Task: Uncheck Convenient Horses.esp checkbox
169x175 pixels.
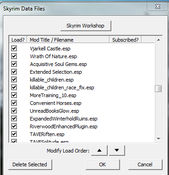Action: coord(14,103)
